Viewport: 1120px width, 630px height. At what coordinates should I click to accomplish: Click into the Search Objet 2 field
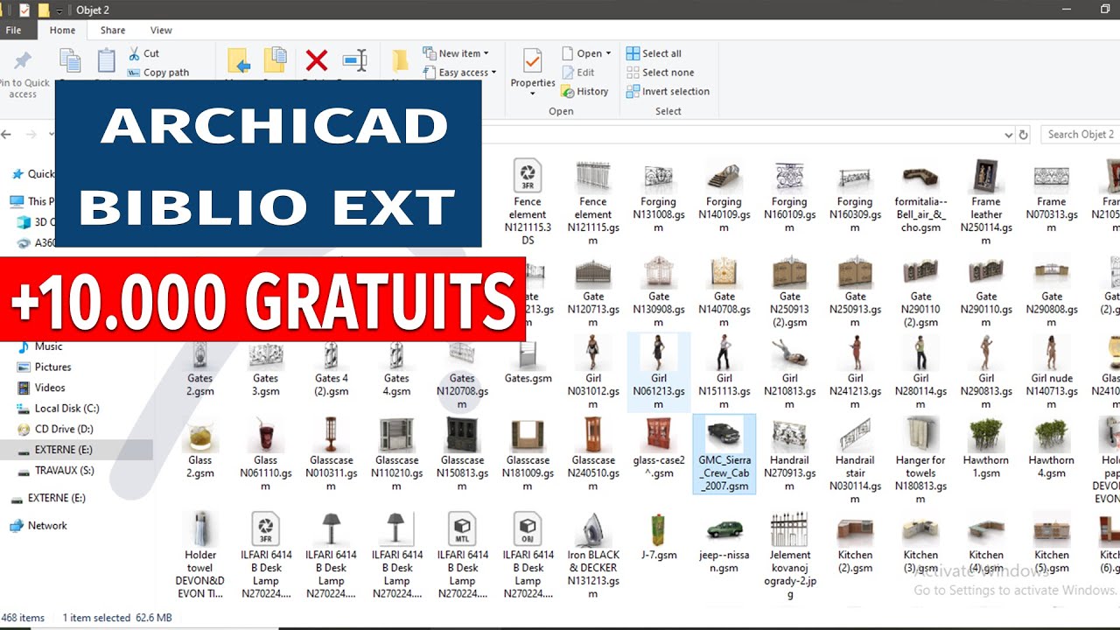pos(1081,135)
